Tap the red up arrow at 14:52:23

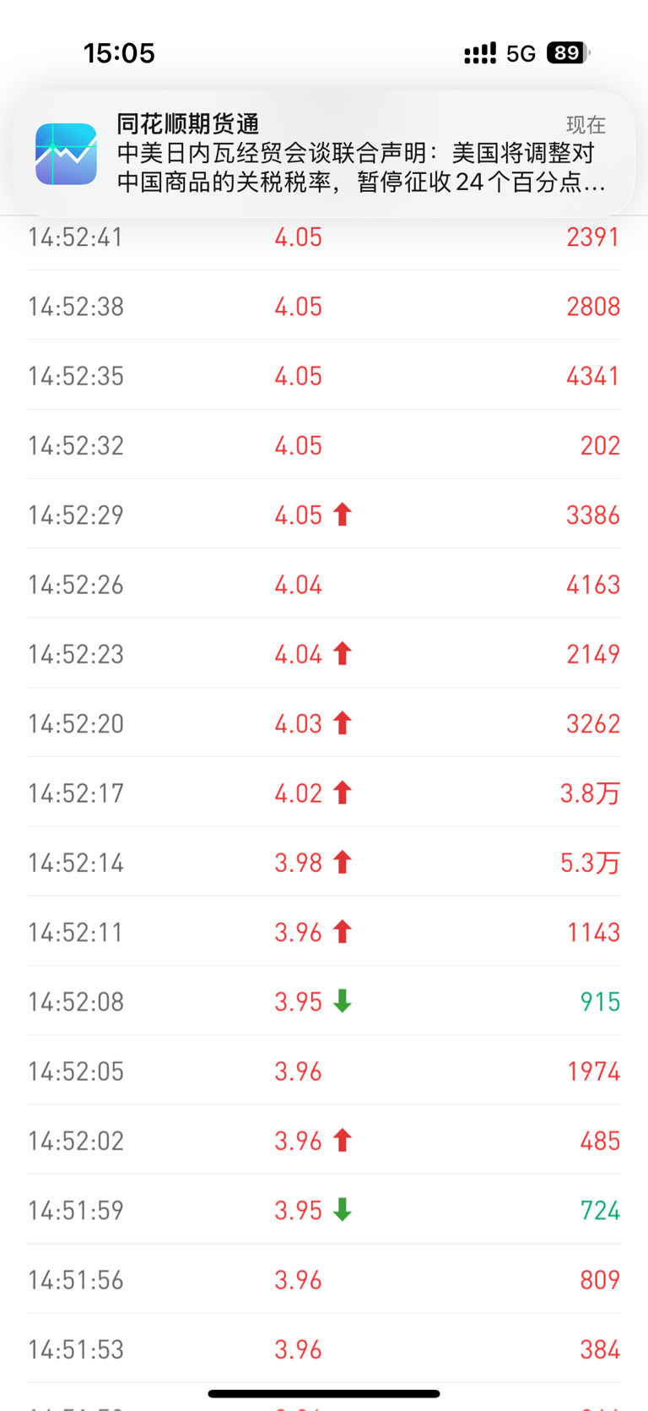click(342, 654)
